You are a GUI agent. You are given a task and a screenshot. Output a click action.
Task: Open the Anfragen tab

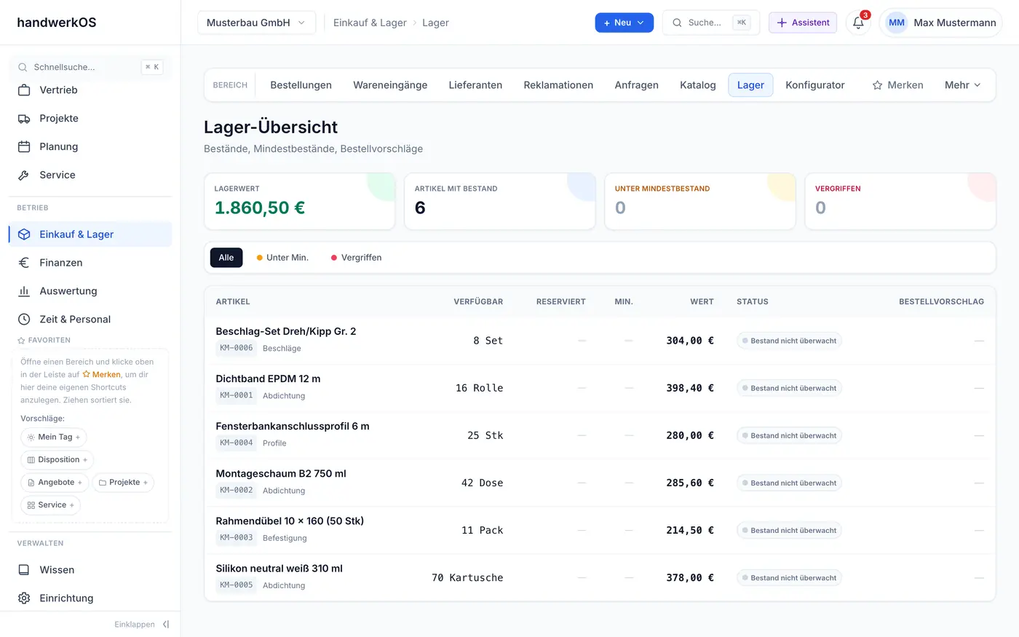click(x=636, y=85)
